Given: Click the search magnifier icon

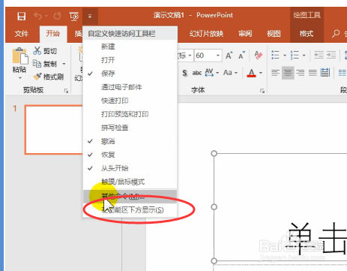Looking at the screenshot, I should point(336,34).
